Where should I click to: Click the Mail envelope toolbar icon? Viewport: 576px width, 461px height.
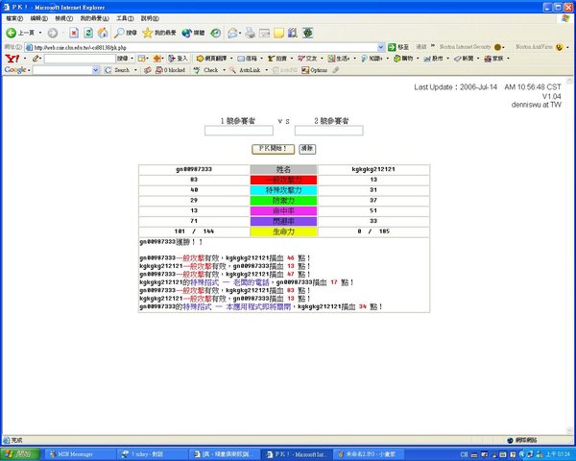point(232,33)
